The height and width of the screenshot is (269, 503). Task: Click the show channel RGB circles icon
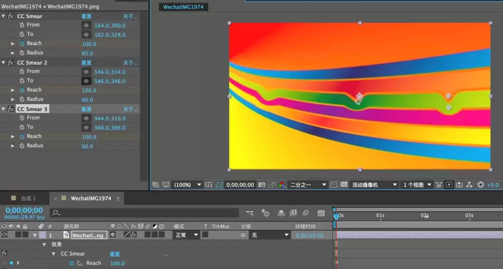[282, 185]
